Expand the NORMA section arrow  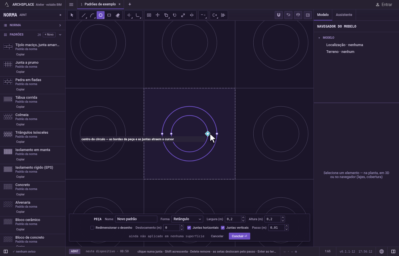coord(60,25)
